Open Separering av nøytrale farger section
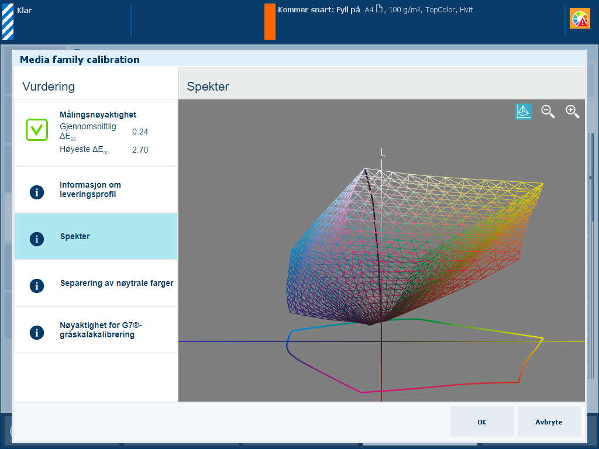Image resolution: width=599 pixels, height=449 pixels. tap(96, 284)
